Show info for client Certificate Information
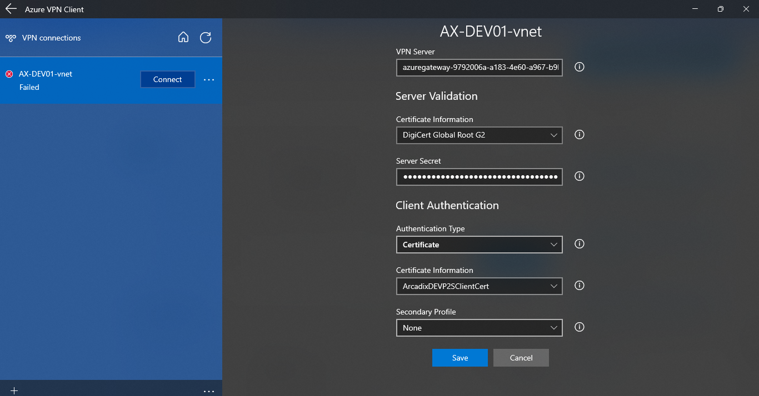759x396 pixels. 580,286
